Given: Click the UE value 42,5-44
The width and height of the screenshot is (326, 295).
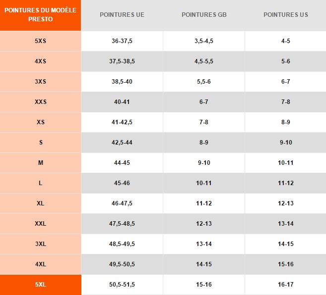Looking at the screenshot, I should click(122, 143).
